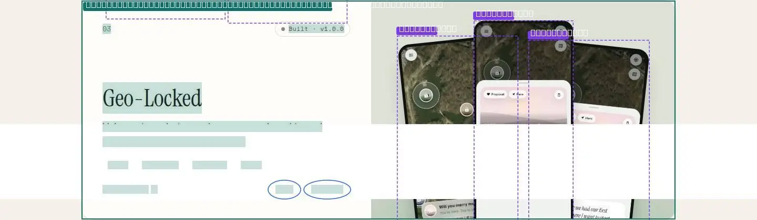
Task: Open the 'Will you marry me' message card
Action: (448, 210)
